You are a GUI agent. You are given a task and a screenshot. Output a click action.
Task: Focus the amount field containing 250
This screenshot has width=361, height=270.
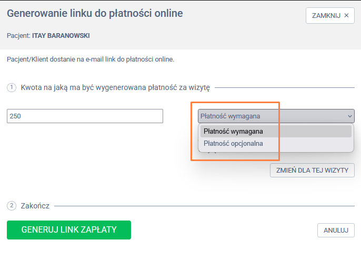click(x=85, y=116)
